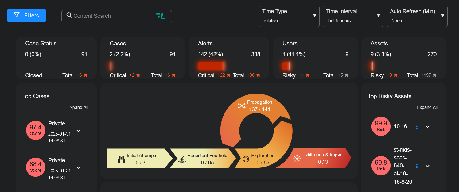Screen dimensions: 459x192
Task: Open the Auto Refresh (Min) dropdown
Action: pos(417,16)
